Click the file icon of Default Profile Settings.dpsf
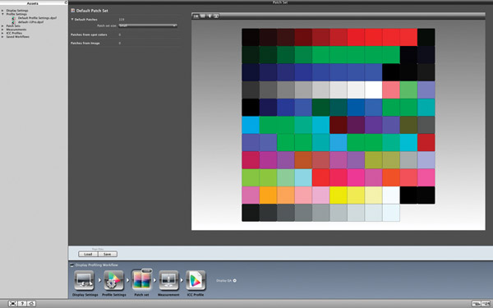 click(x=13, y=18)
